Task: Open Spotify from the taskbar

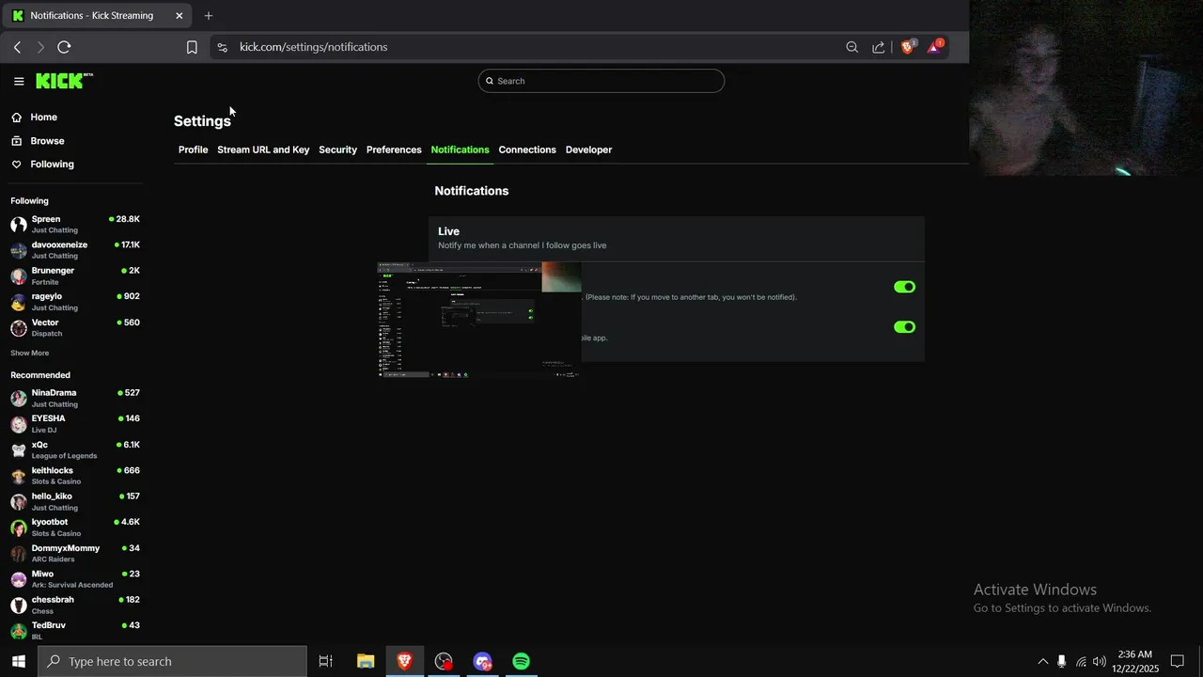Action: tap(521, 662)
